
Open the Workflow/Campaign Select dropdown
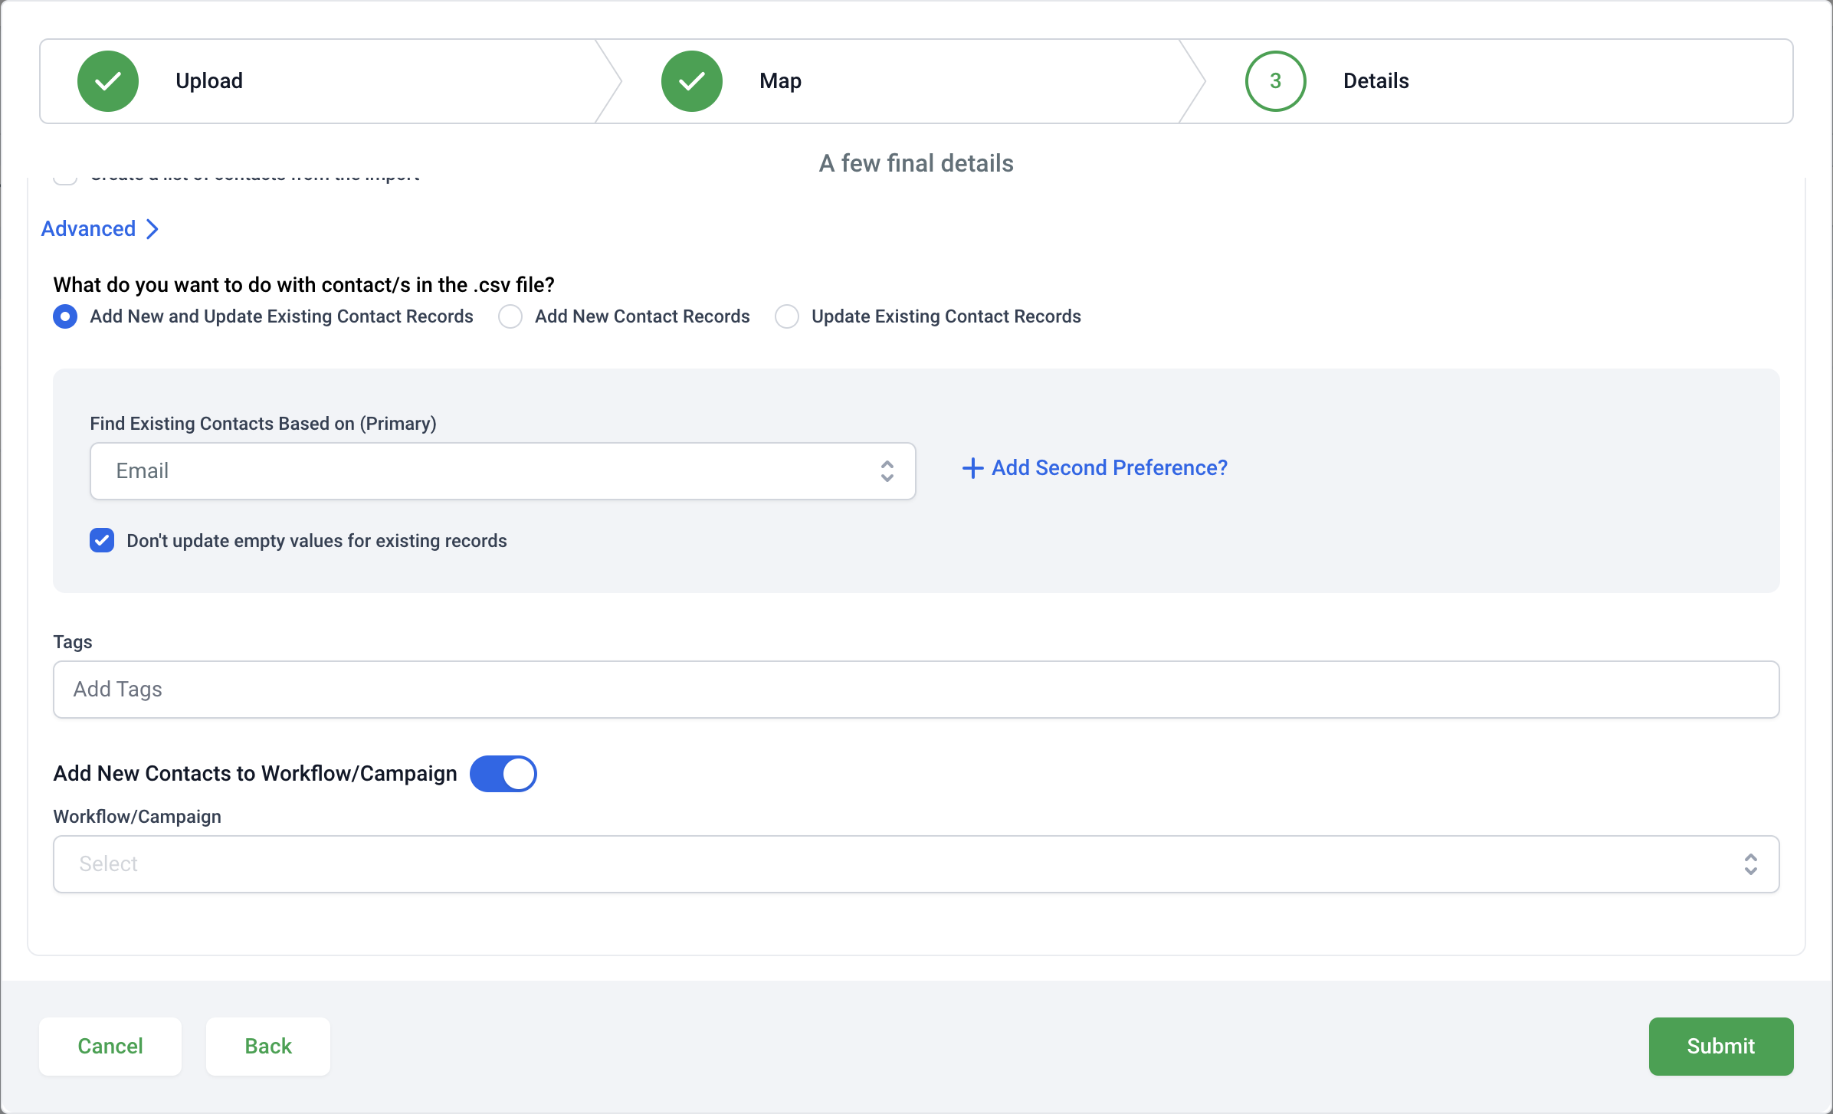(x=916, y=864)
